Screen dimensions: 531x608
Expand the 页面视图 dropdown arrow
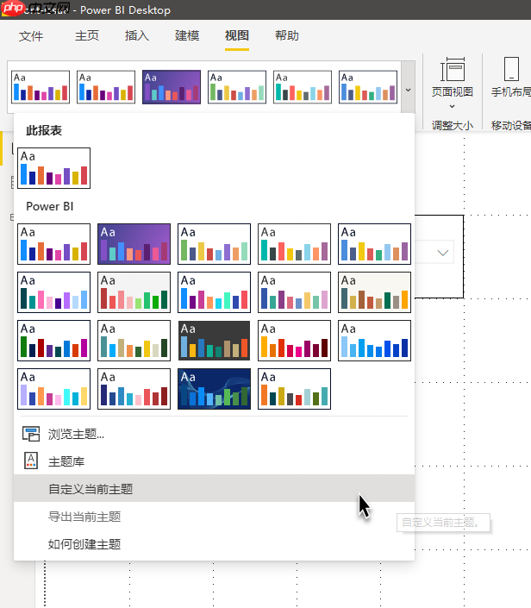pos(453,106)
